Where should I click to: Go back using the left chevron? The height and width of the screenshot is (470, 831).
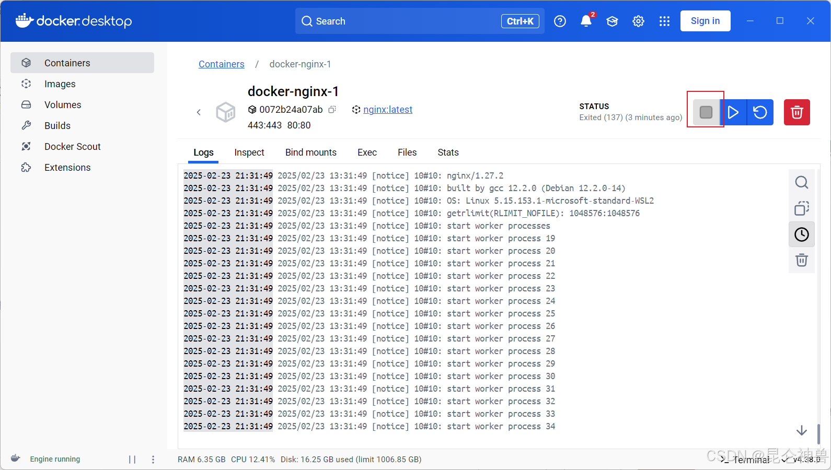[199, 112]
